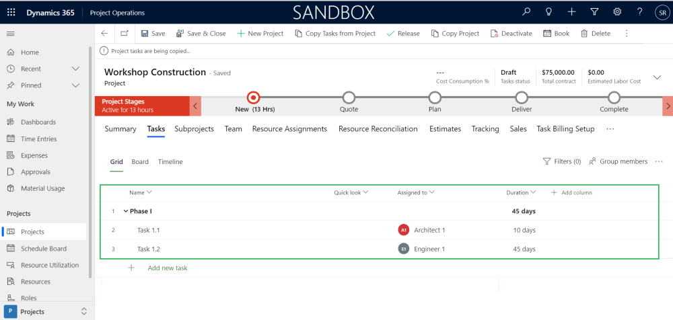Collapse the Phase I task group
This screenshot has width=673, height=320.
pos(126,211)
